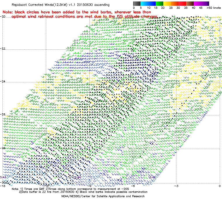The width and height of the screenshot is (222, 201).
Task: Click the yellow 20-25 knots legend swatch
Action: pos(167,4)
